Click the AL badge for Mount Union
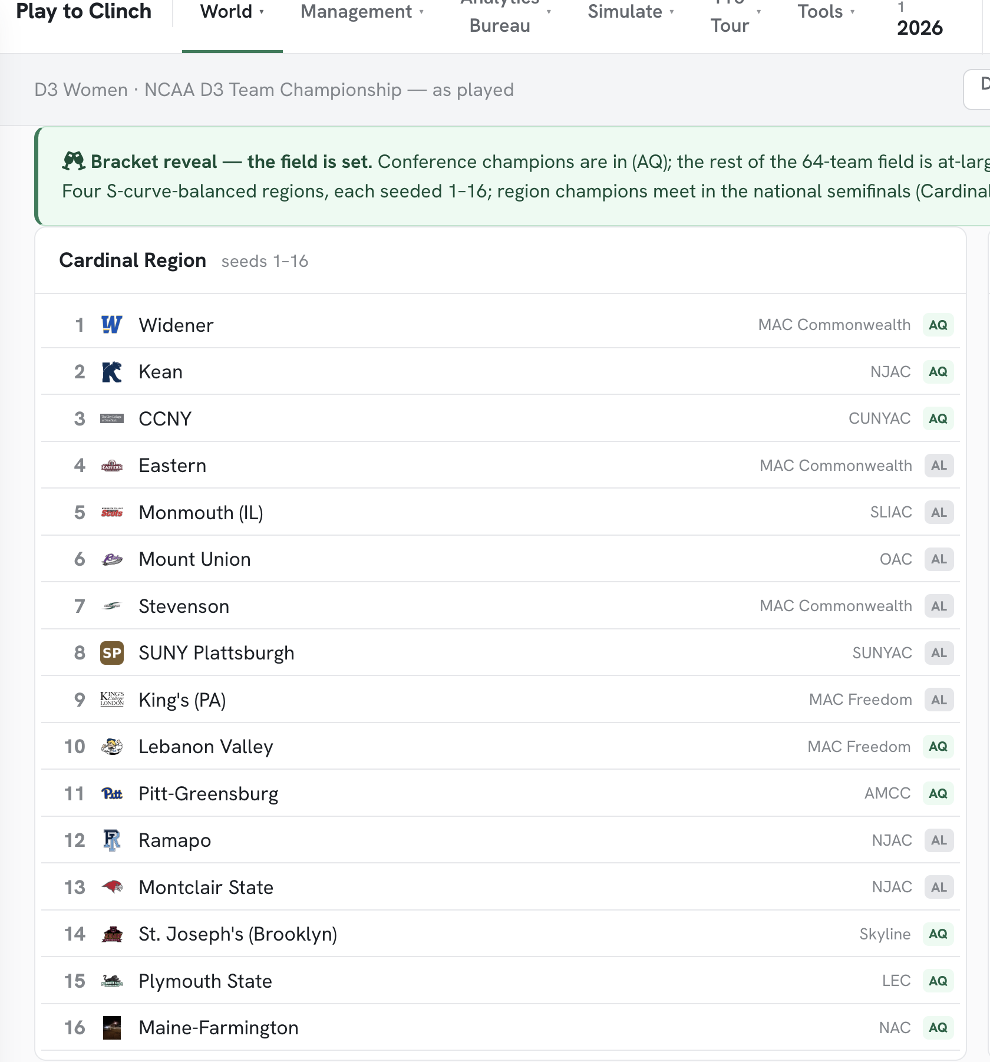990x1062 pixels. tap(939, 559)
